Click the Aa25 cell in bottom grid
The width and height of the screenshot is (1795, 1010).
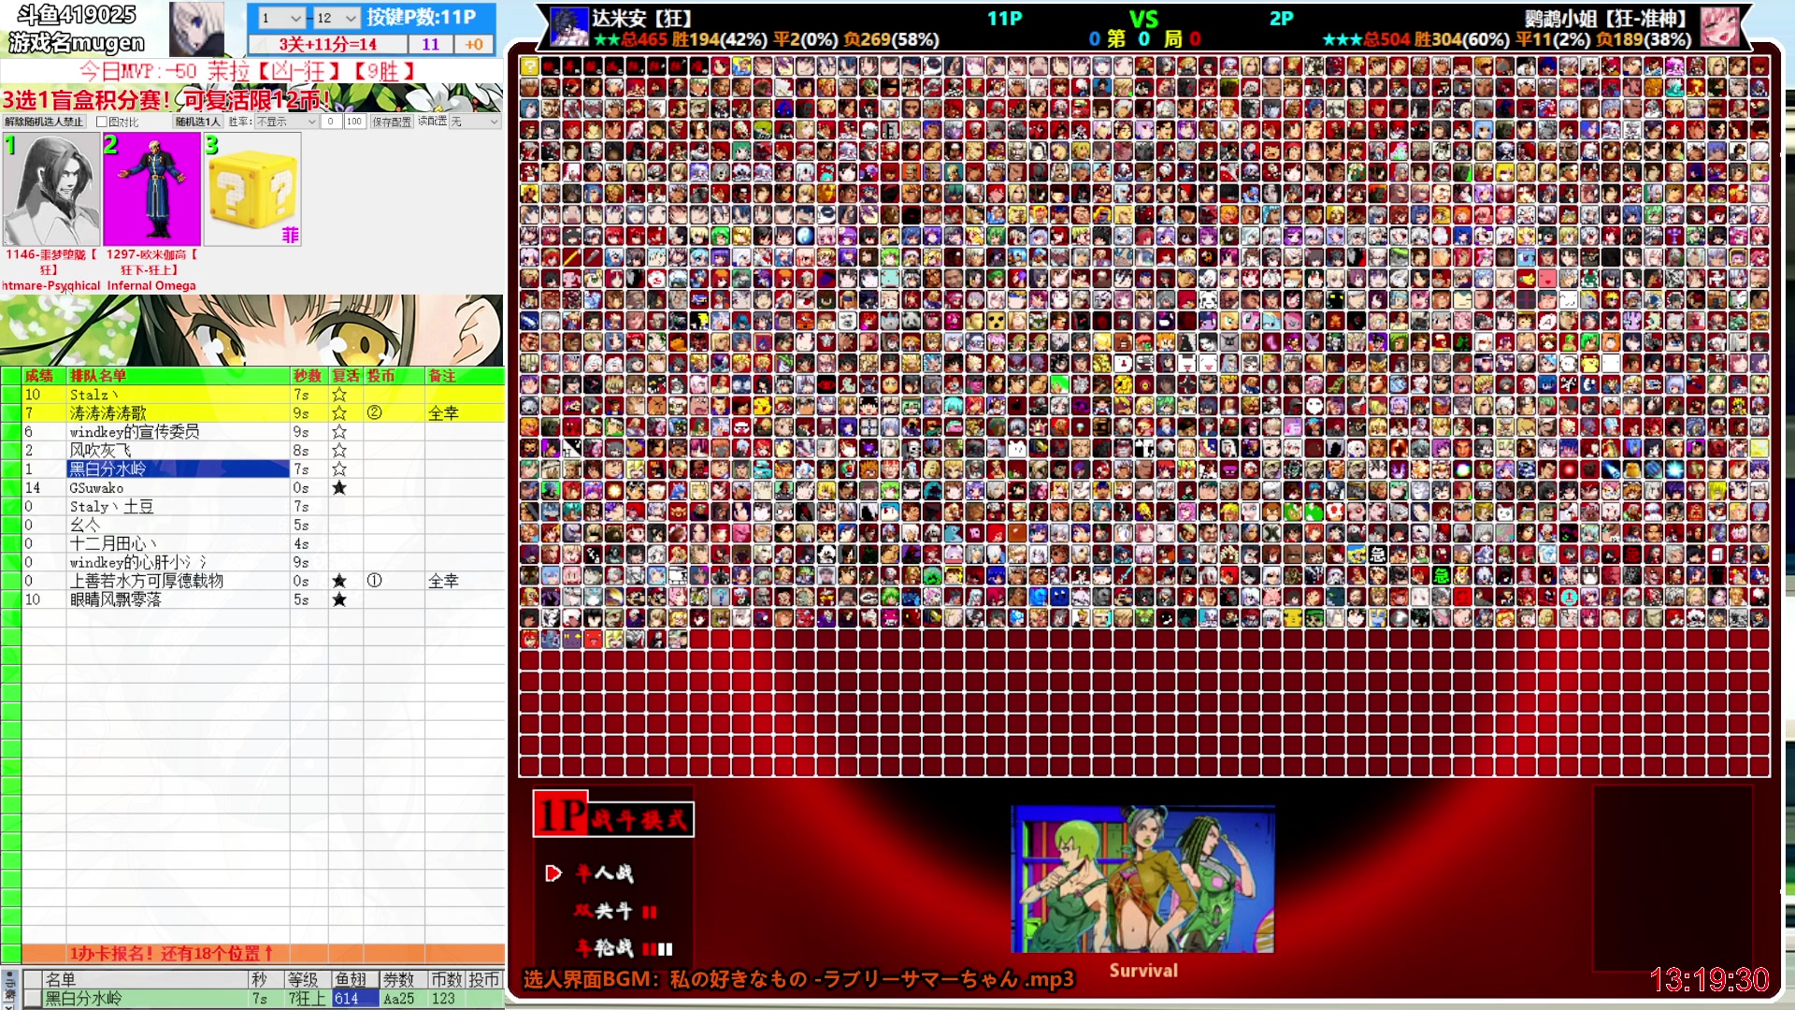click(x=402, y=999)
